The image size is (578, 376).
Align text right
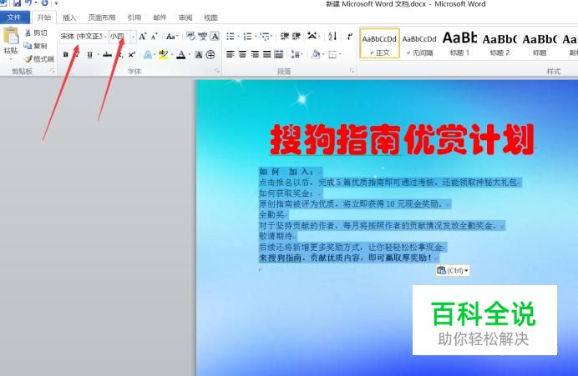coord(255,55)
